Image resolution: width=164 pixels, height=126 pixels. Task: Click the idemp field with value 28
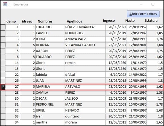tap(12, 93)
